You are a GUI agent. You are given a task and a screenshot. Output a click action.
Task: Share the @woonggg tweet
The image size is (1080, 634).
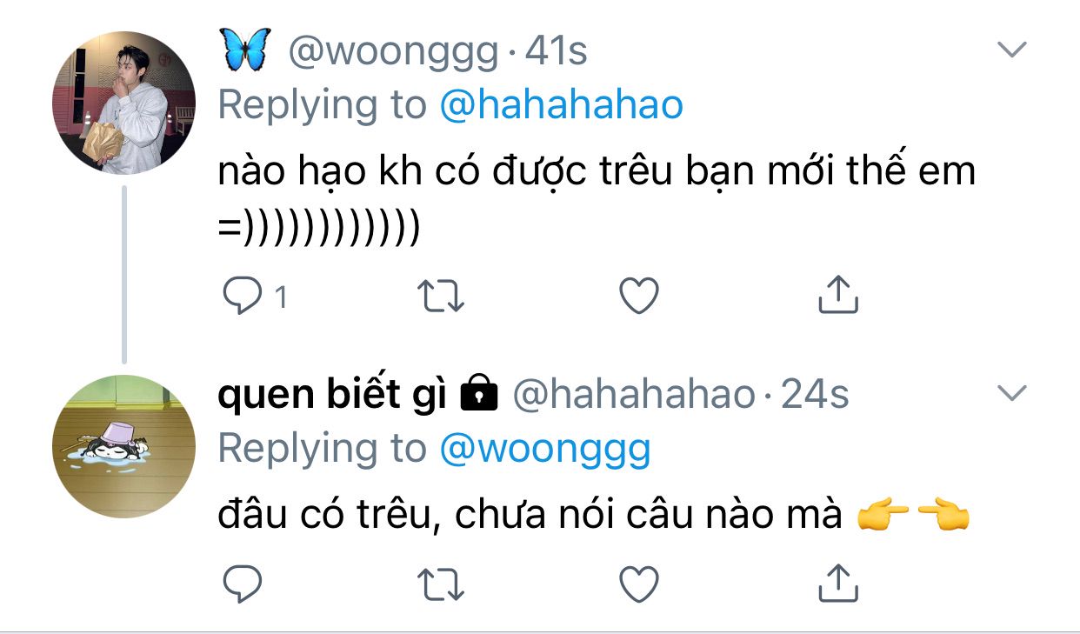pyautogui.click(x=838, y=297)
